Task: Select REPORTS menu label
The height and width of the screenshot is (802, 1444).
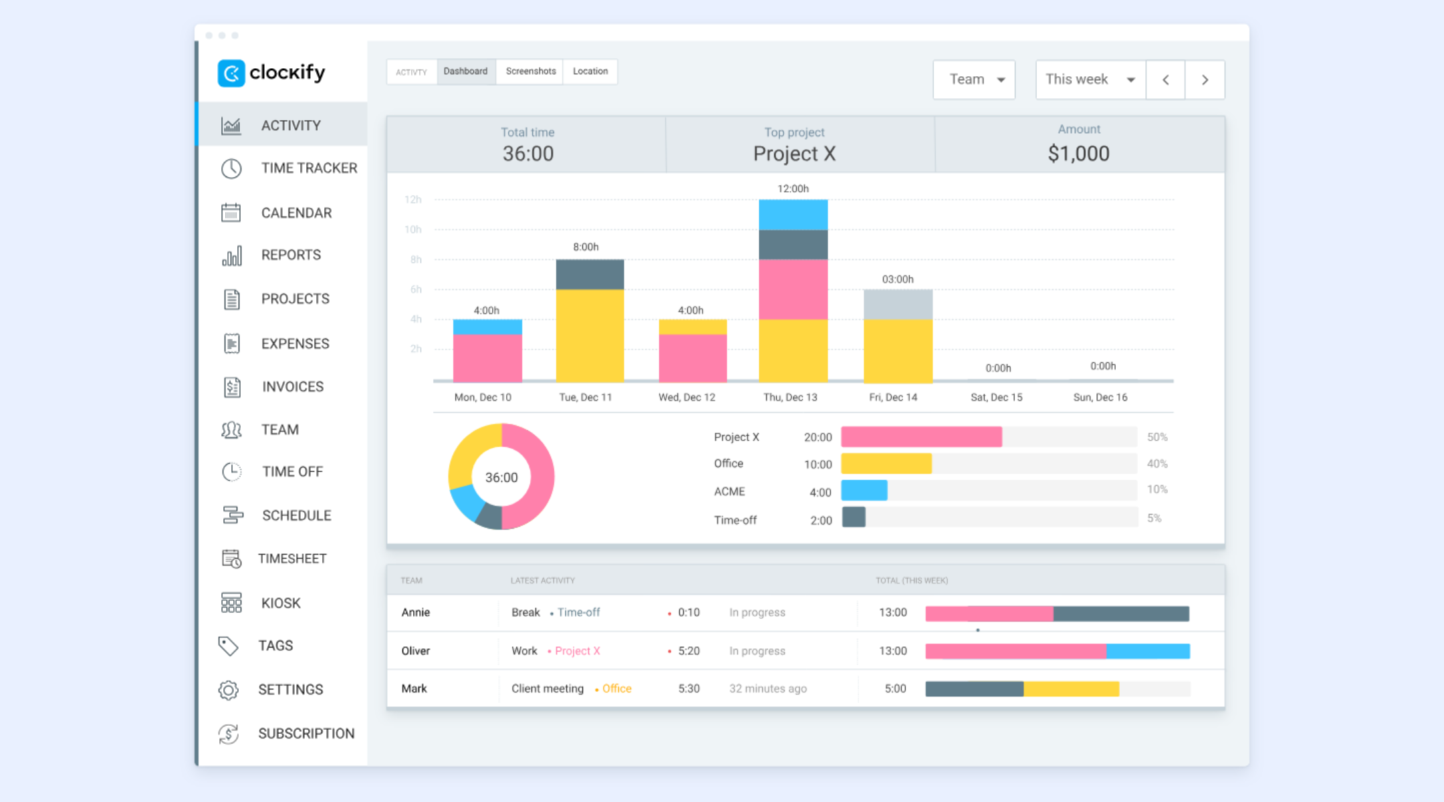Action: 291,255
